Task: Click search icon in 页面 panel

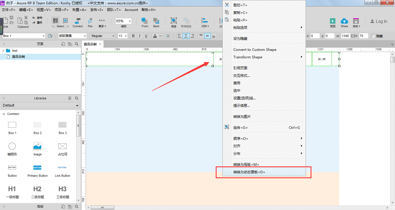Action: [x=77, y=44]
